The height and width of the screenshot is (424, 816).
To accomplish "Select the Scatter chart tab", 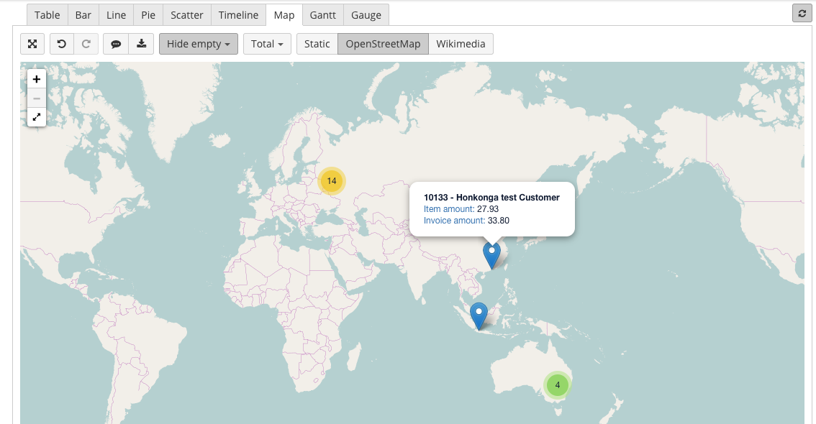I will coord(187,15).
